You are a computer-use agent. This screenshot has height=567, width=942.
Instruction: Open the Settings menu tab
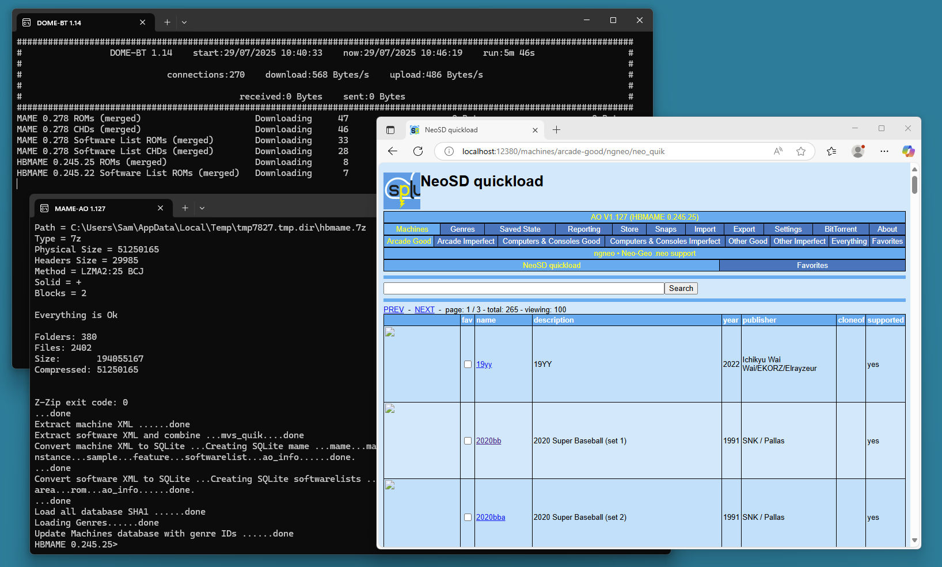[x=788, y=229]
